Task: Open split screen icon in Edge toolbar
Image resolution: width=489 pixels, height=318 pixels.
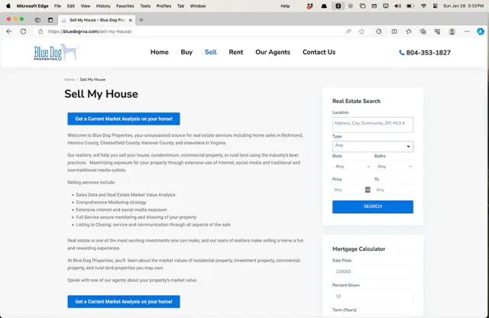Action: coord(394,31)
